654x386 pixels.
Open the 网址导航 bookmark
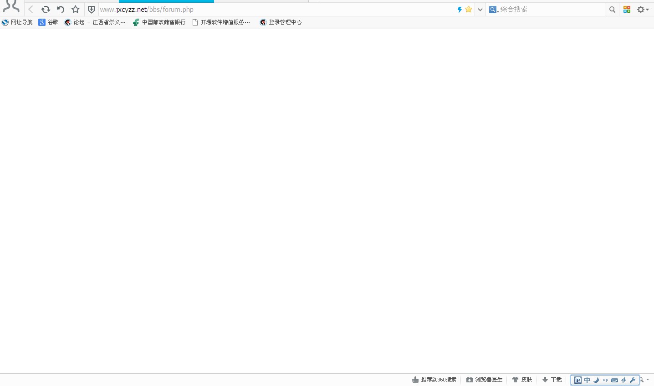[17, 22]
